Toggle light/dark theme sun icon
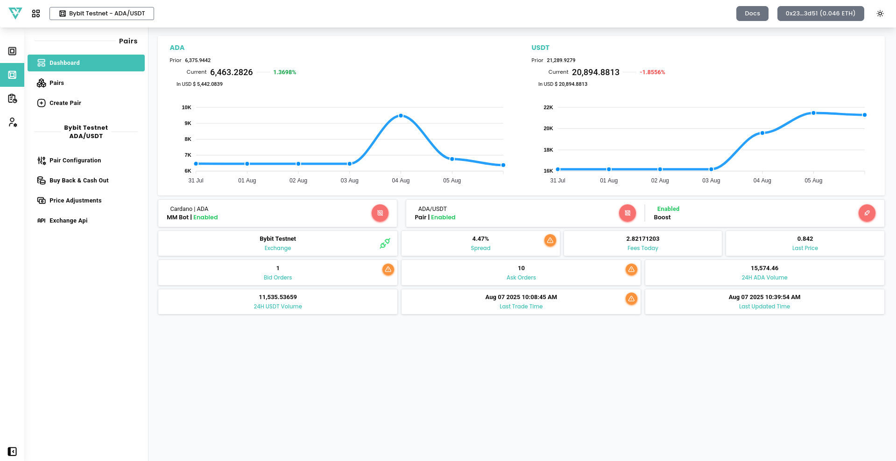 pos(880,14)
